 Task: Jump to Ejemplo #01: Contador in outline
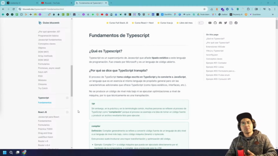(216, 63)
